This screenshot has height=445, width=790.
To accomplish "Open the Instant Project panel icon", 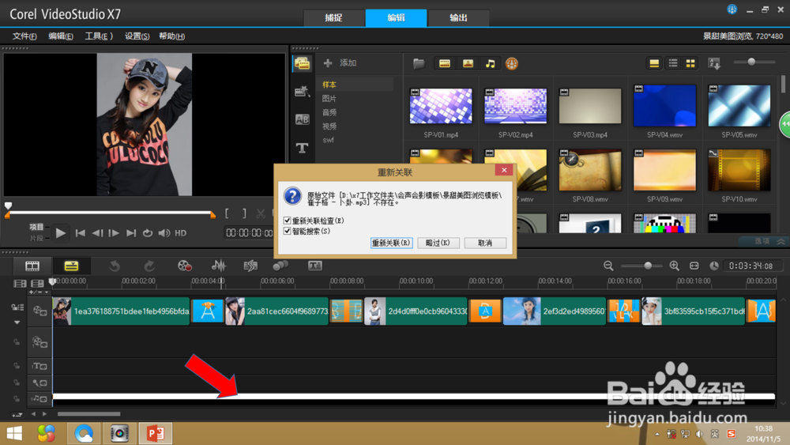I will click(303, 91).
